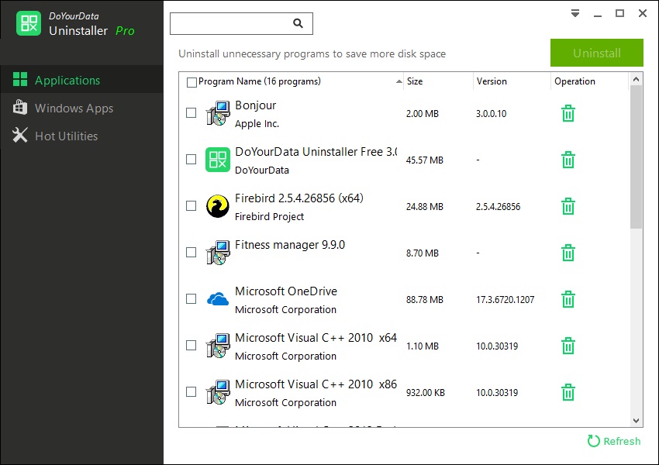Click the Windows Apps store bag icon

(20, 108)
